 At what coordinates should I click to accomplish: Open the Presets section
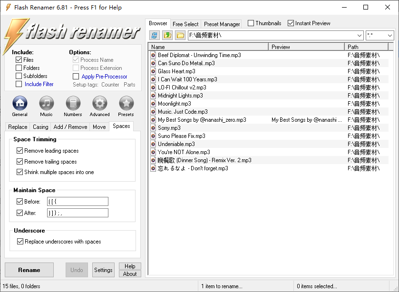pos(126,106)
